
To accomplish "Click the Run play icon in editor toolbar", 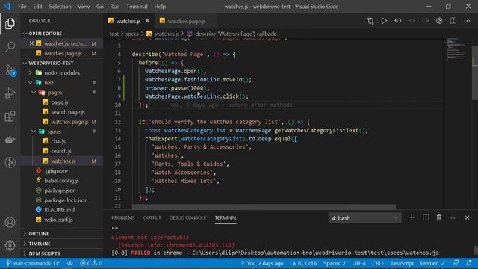I will point(384,21).
